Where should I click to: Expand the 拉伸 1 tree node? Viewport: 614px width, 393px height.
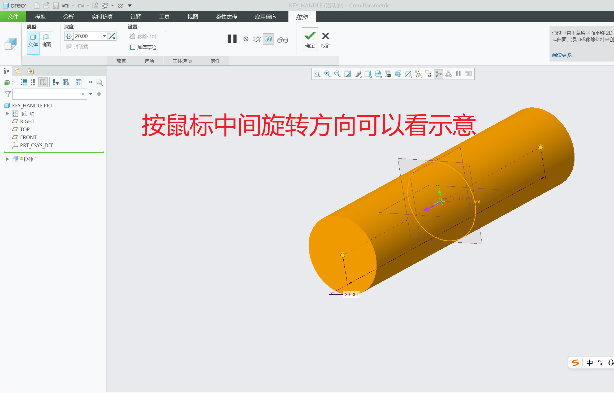pos(7,159)
